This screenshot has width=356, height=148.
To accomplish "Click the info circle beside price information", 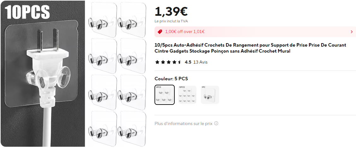I will click(216, 123).
